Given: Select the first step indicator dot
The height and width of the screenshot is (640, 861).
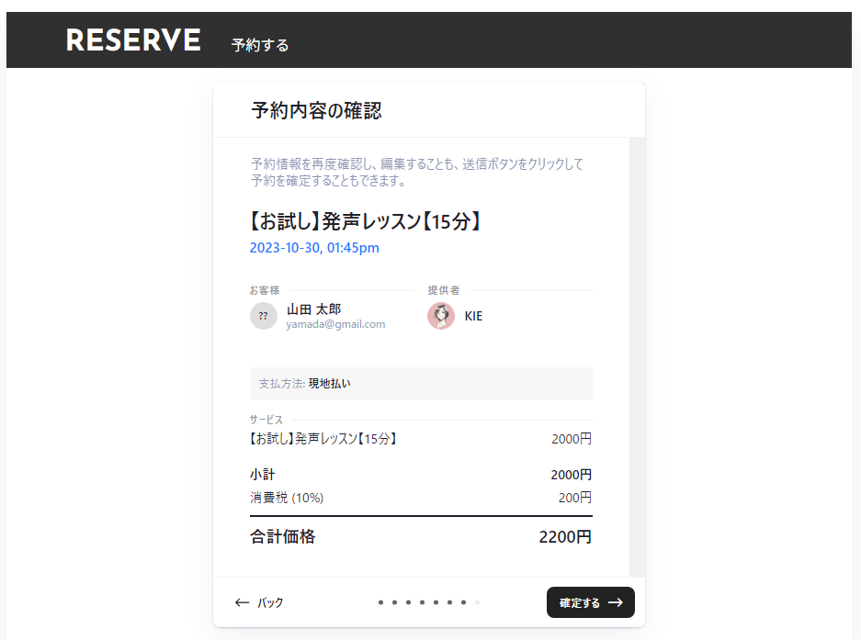Looking at the screenshot, I should [380, 602].
